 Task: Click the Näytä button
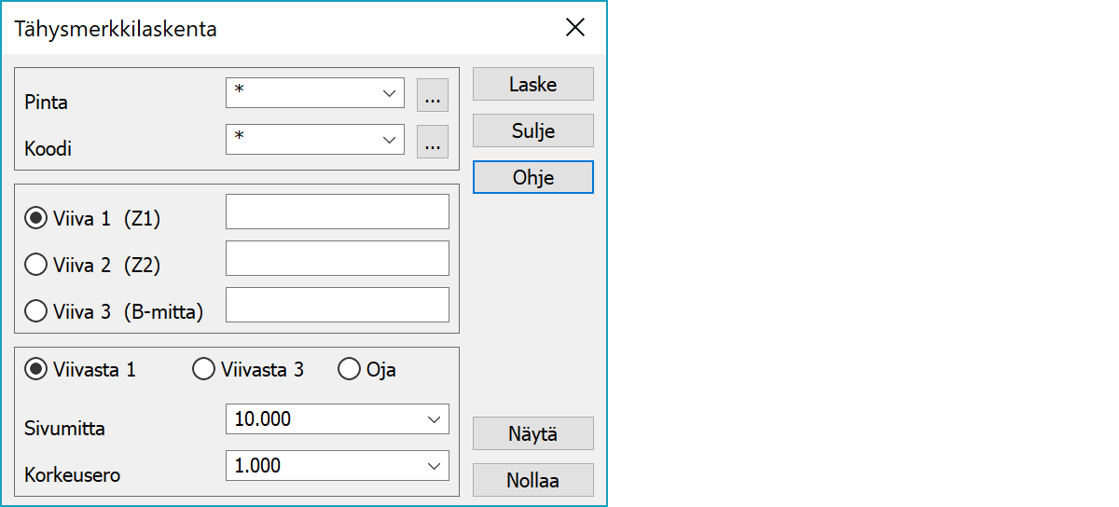tap(532, 433)
